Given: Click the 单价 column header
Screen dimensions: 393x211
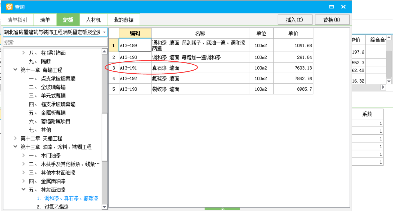Looking at the screenshot, I should point(293,33).
